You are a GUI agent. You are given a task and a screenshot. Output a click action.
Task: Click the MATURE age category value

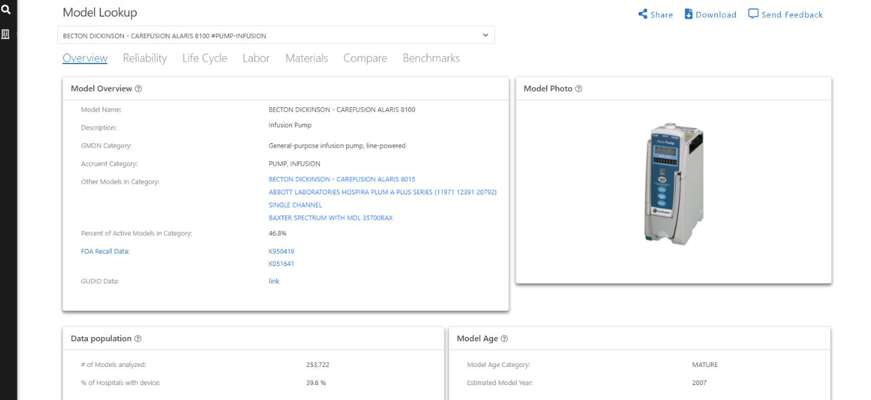point(705,365)
